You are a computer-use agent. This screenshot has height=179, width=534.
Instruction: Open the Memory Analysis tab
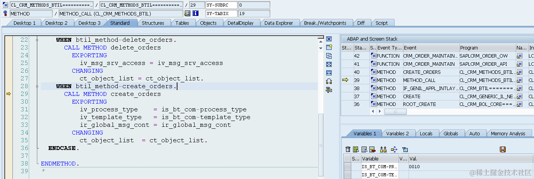click(x=508, y=133)
